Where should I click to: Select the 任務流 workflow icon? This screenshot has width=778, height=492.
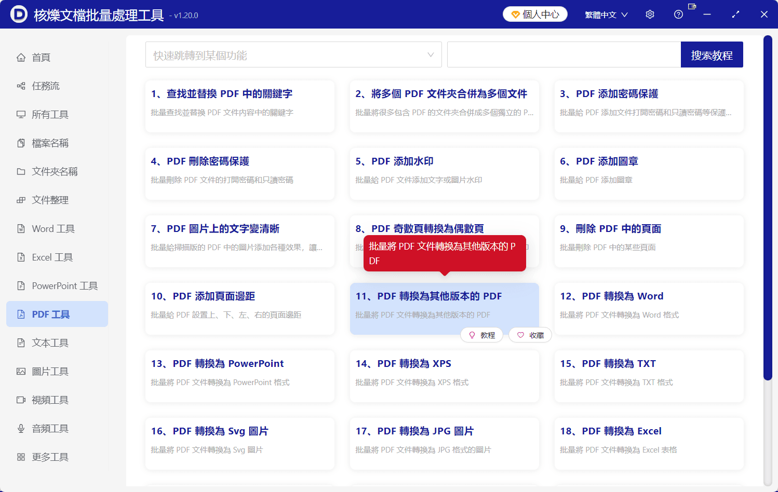point(20,86)
